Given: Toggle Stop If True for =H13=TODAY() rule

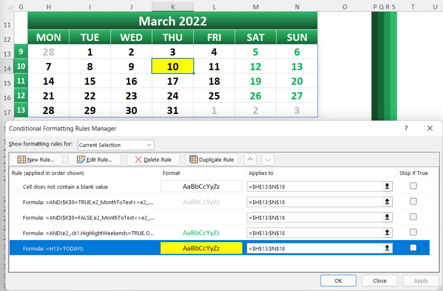Looking at the screenshot, I should tap(413, 247).
